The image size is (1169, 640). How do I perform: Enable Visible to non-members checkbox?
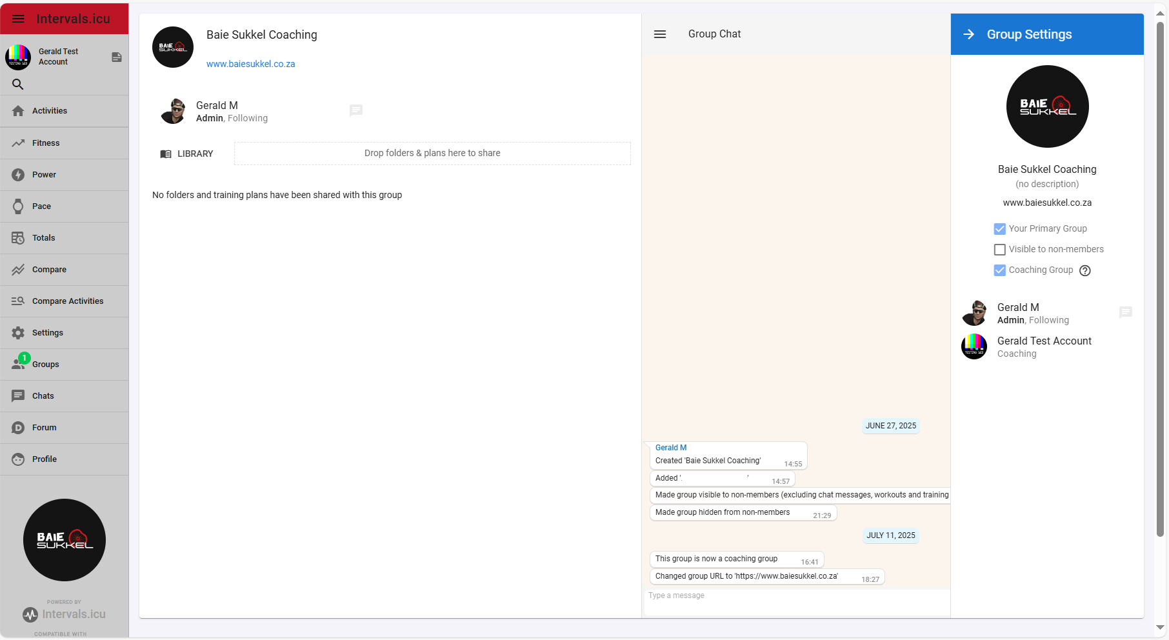tap(1000, 250)
